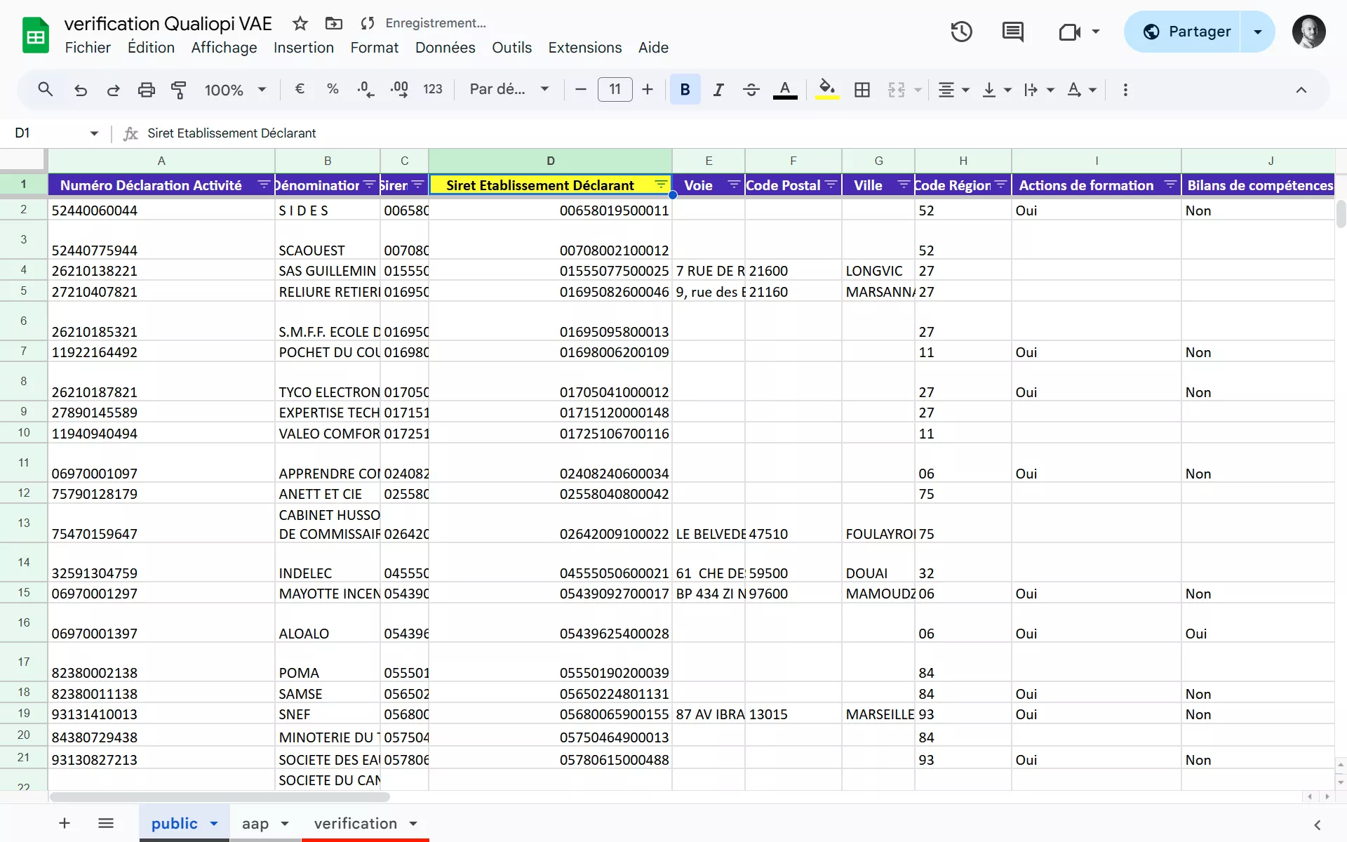Click the redo arrow icon

113,90
